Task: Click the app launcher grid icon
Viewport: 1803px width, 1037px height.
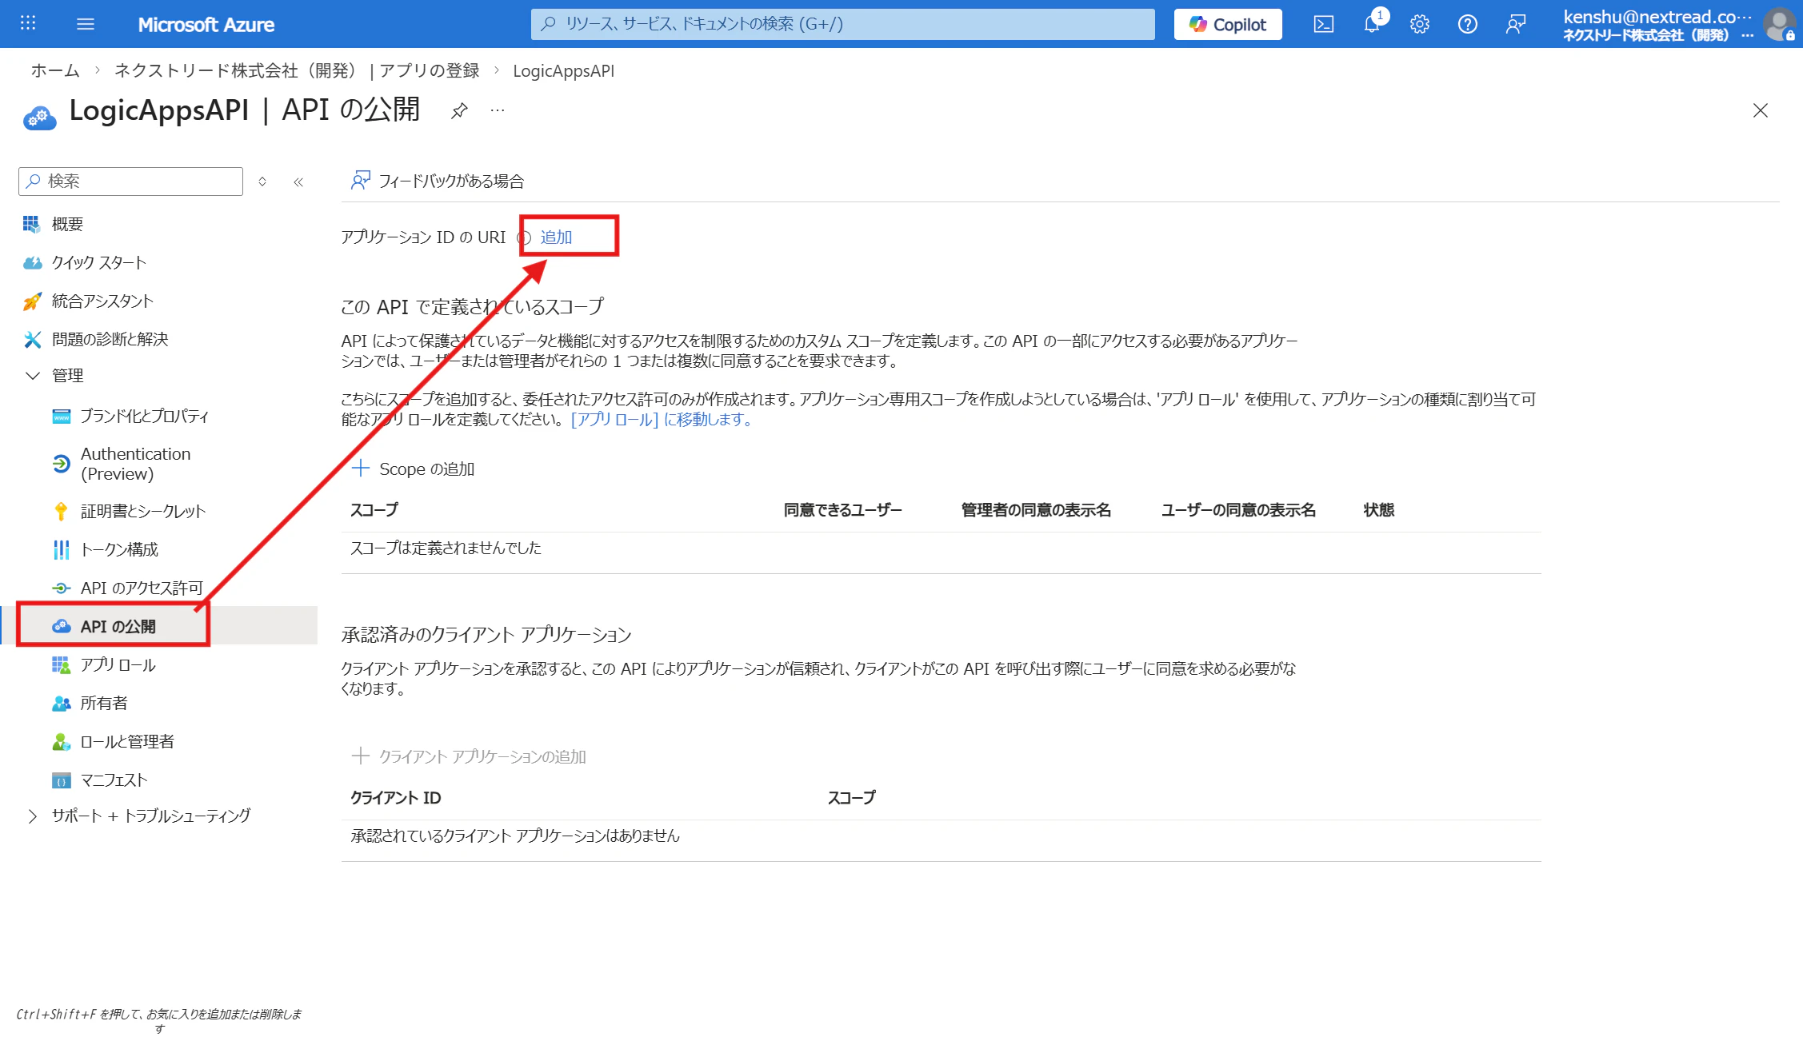Action: [x=28, y=24]
